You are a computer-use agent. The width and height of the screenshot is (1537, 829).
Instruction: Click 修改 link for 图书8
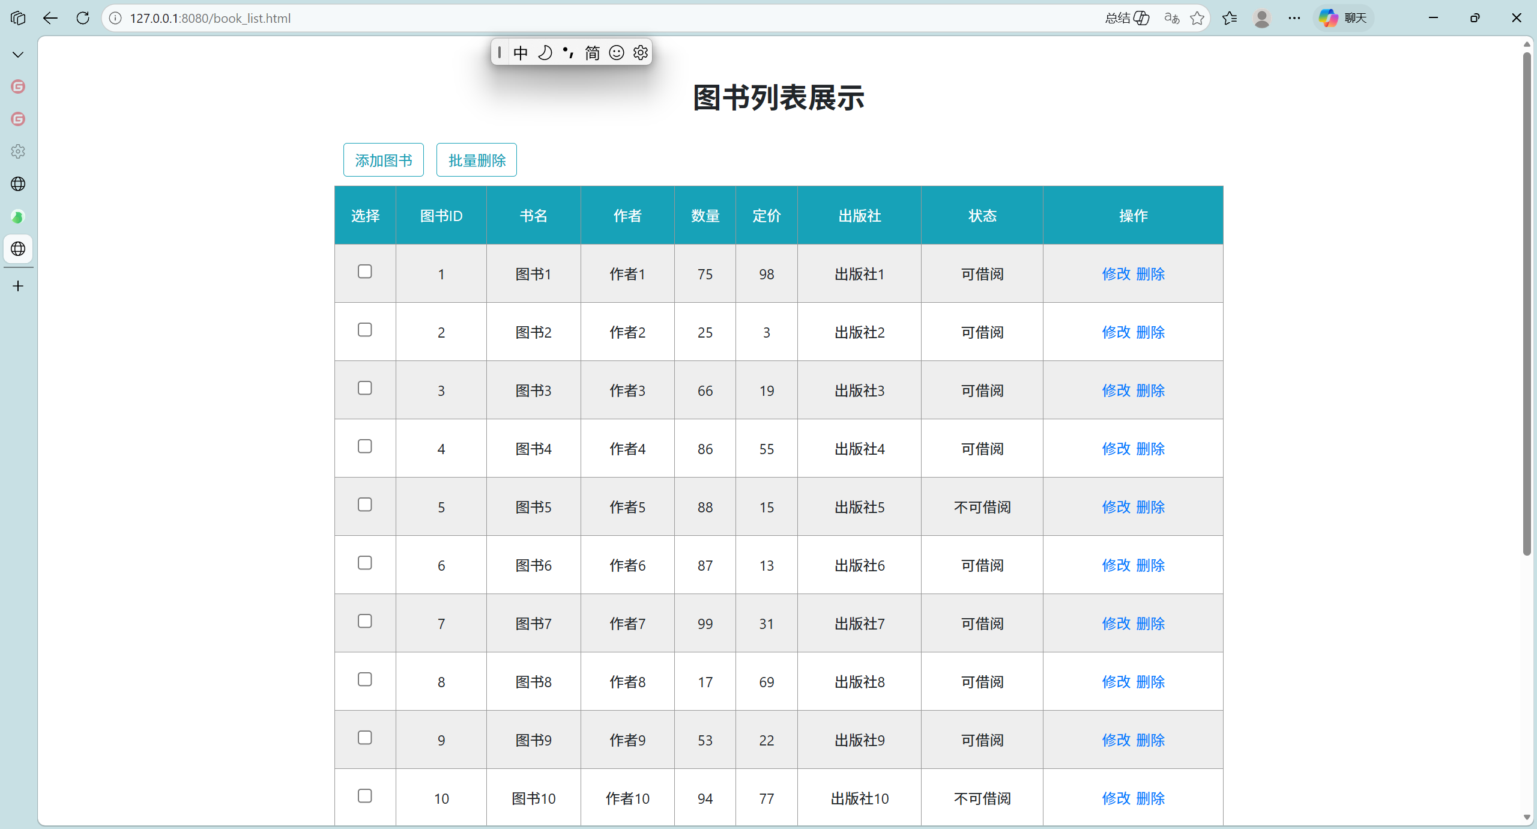pos(1116,682)
